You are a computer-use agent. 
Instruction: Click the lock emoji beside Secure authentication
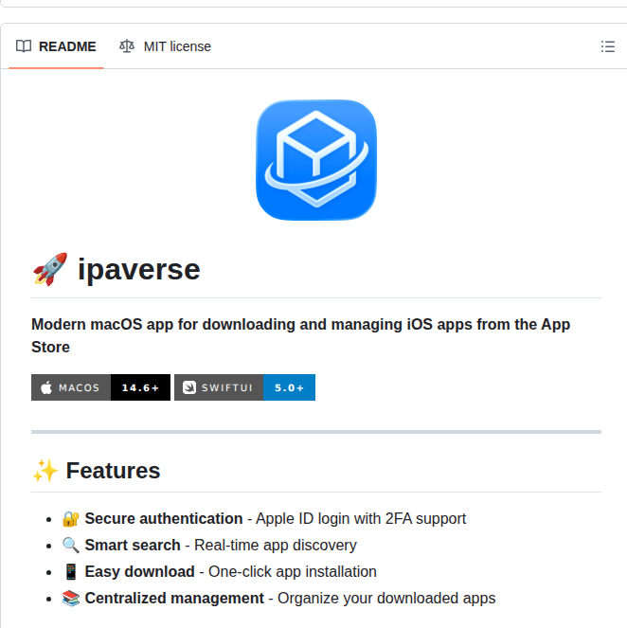click(x=71, y=519)
